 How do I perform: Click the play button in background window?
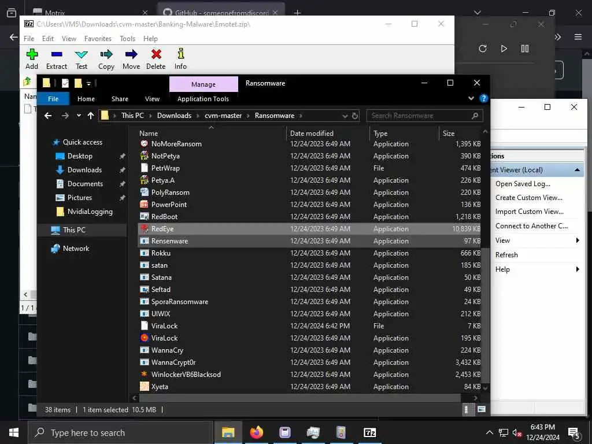coord(504,49)
